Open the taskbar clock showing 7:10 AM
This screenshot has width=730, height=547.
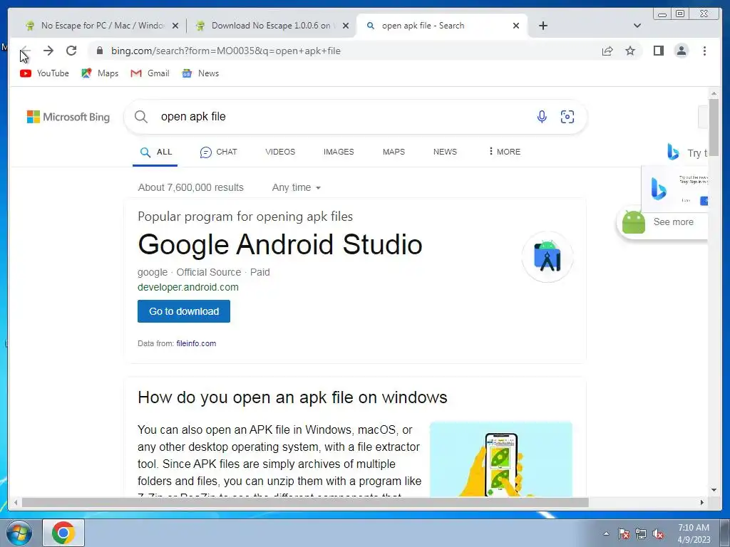tap(693, 533)
